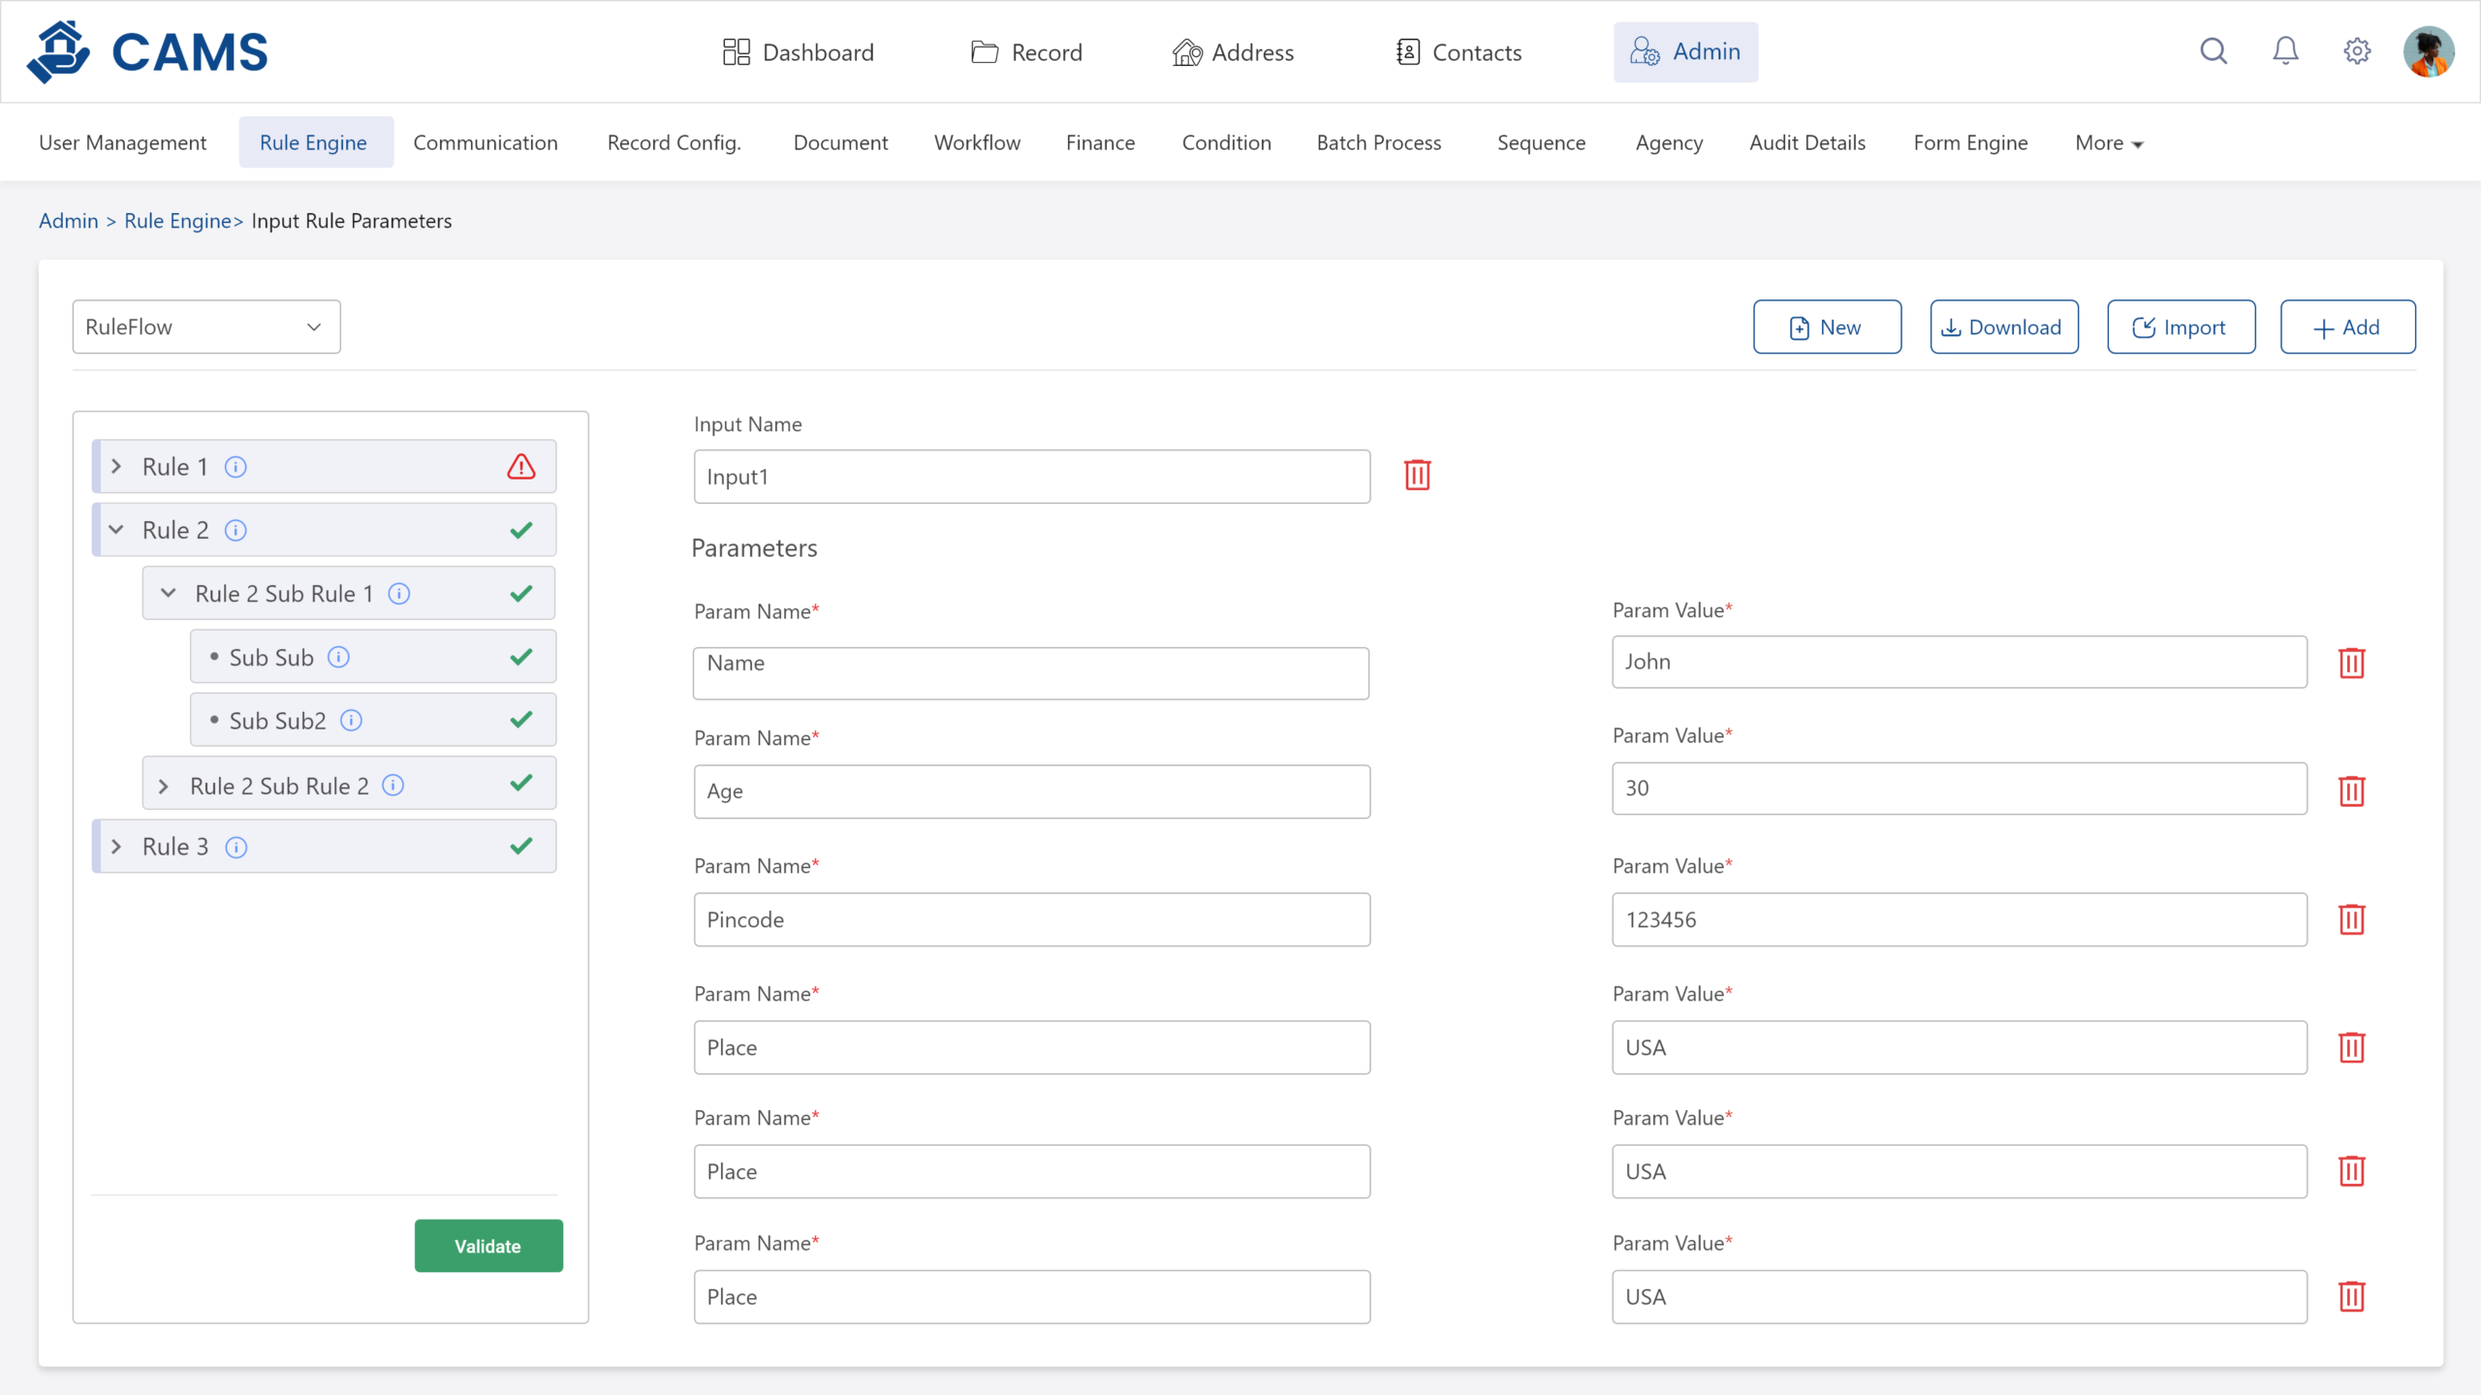Open the notifications bell
Image resolution: width=2481 pixels, height=1395 pixels.
[2285, 51]
